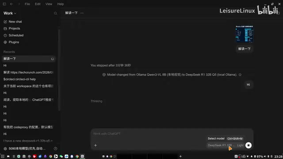Open the techcrunch.com recent chat

pos(28,72)
